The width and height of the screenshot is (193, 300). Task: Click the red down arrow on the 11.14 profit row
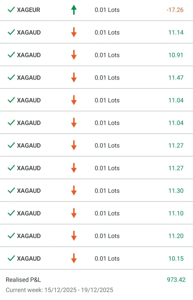tap(74, 33)
